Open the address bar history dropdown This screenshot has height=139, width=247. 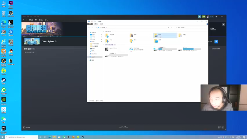point(169,27)
